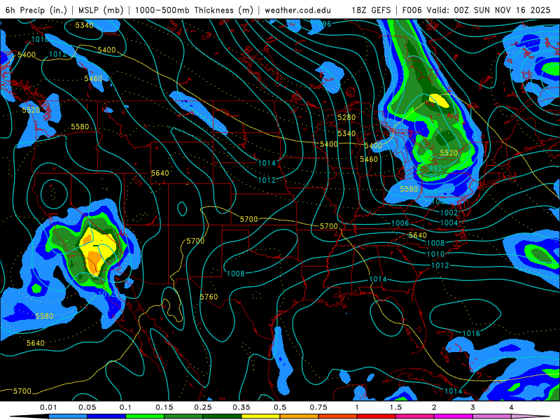Click the '18Z GEFS' model label
Screen dimensions: 560x420
[372, 10]
